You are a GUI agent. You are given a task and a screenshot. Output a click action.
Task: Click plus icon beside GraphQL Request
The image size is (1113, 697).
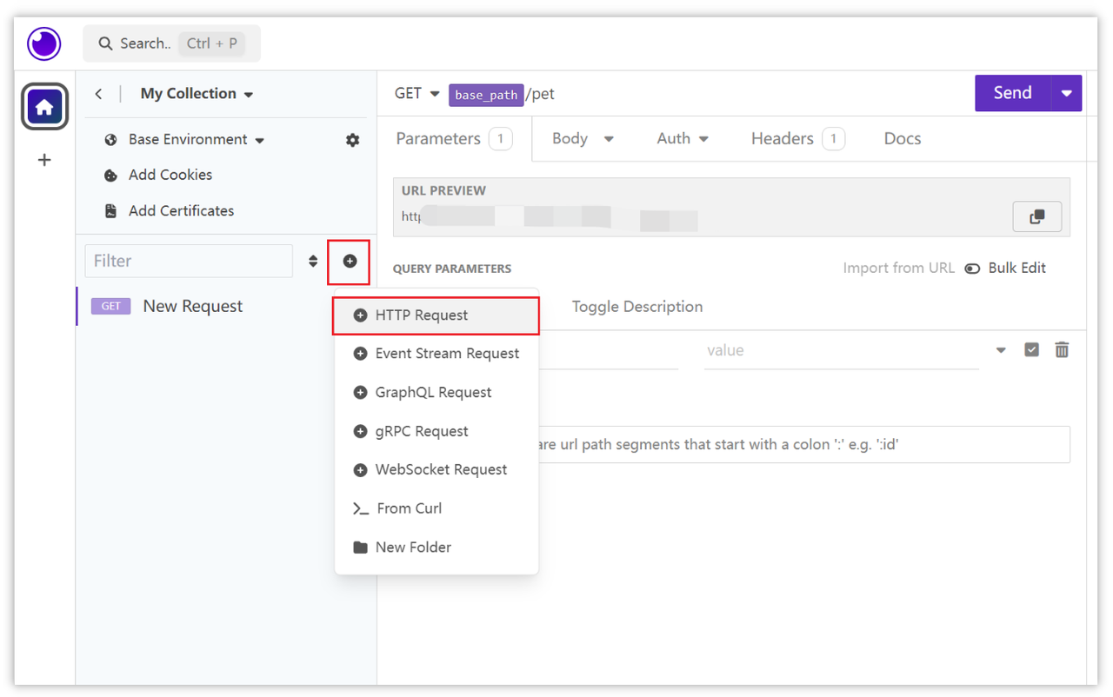(360, 393)
